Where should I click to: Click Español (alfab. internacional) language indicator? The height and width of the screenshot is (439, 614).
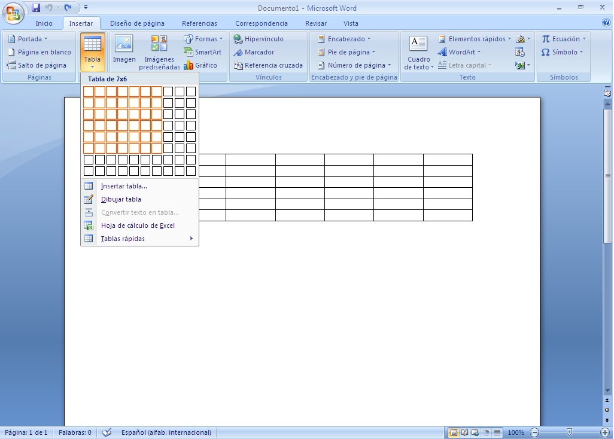[x=166, y=433]
